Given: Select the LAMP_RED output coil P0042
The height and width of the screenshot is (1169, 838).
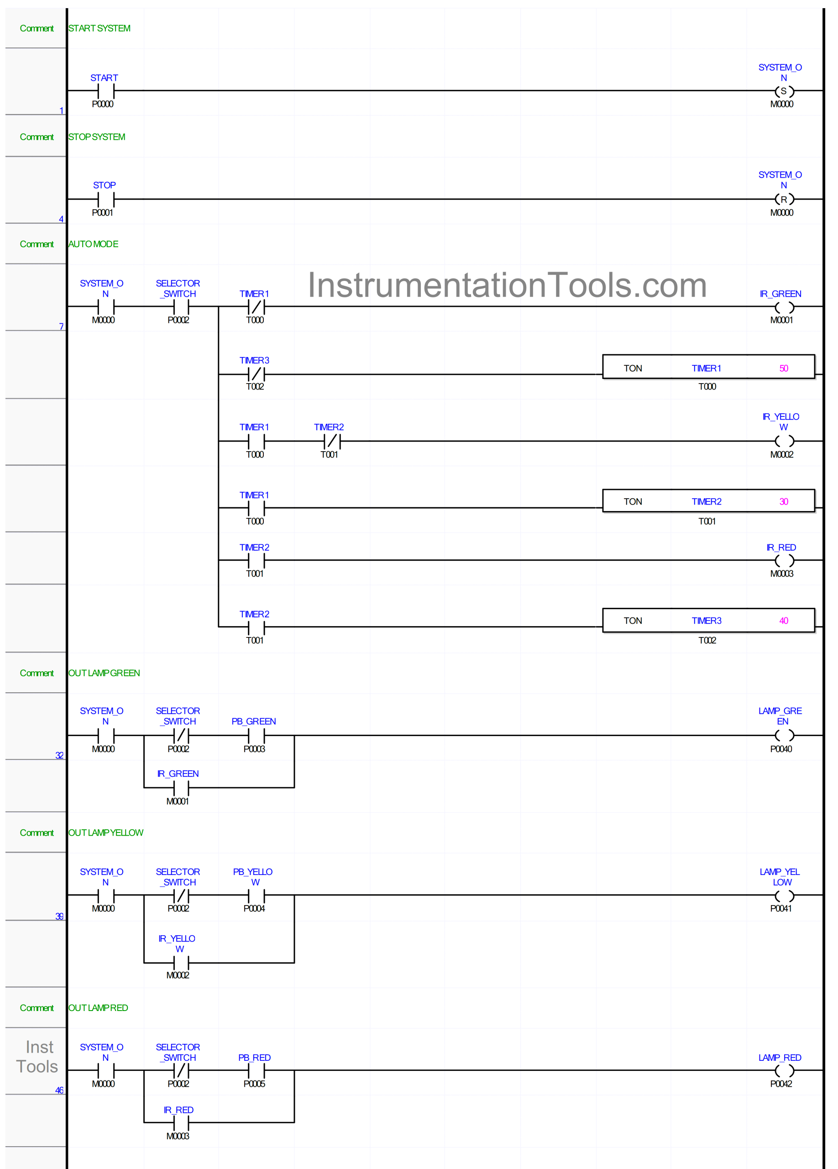Looking at the screenshot, I should pyautogui.click(x=784, y=1070).
